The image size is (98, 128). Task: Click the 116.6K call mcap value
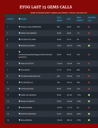pyautogui.click(x=60, y=63)
